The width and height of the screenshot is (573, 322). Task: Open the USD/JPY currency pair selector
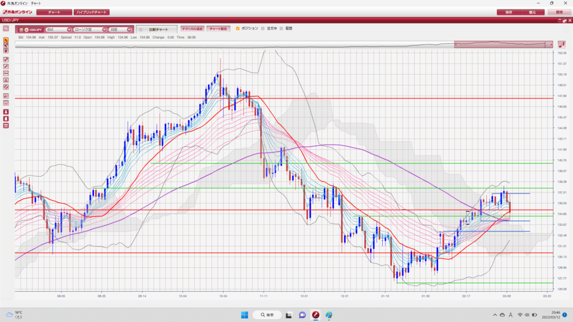[x=30, y=30]
